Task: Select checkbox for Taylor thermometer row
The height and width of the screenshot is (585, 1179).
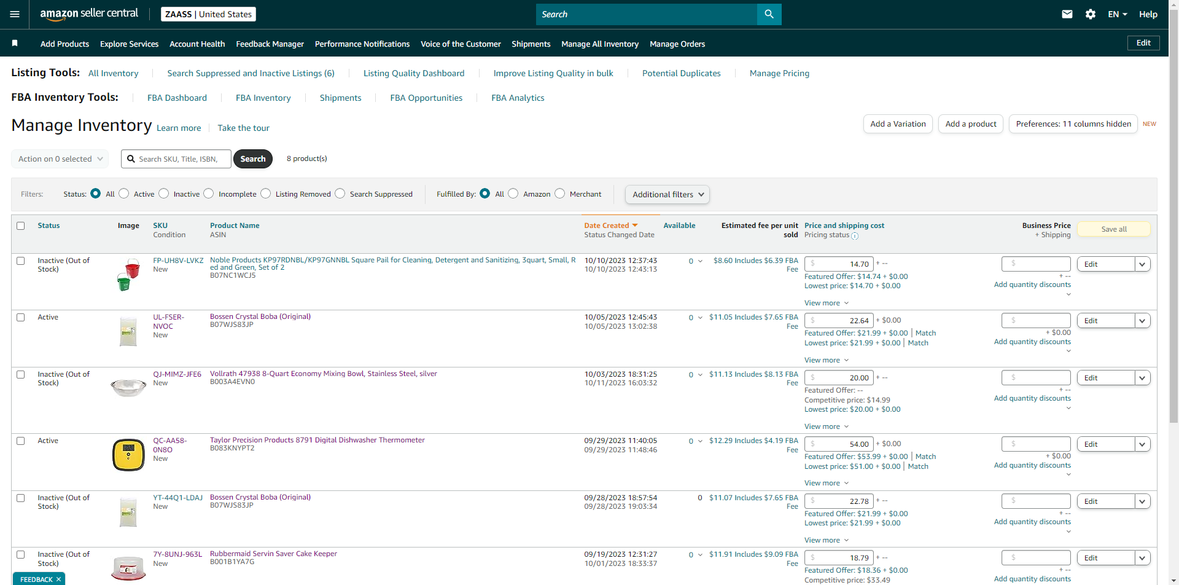Action: (21, 441)
